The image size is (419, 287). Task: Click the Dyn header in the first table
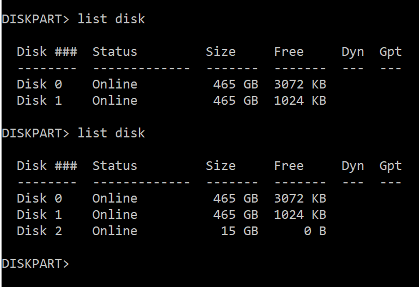pyautogui.click(x=352, y=52)
